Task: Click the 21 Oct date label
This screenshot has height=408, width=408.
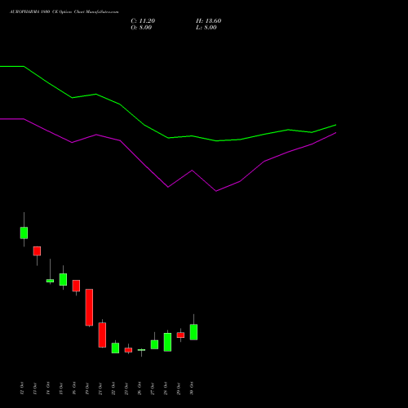Action: tap(100, 388)
